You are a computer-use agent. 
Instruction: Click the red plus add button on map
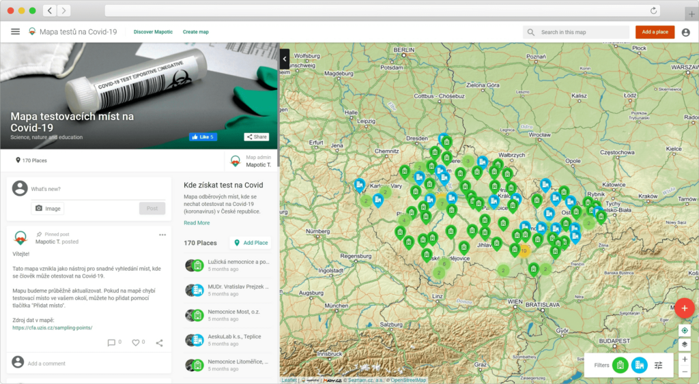pyautogui.click(x=684, y=308)
